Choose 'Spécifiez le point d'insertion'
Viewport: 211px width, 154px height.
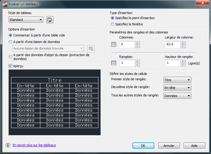[133, 18]
